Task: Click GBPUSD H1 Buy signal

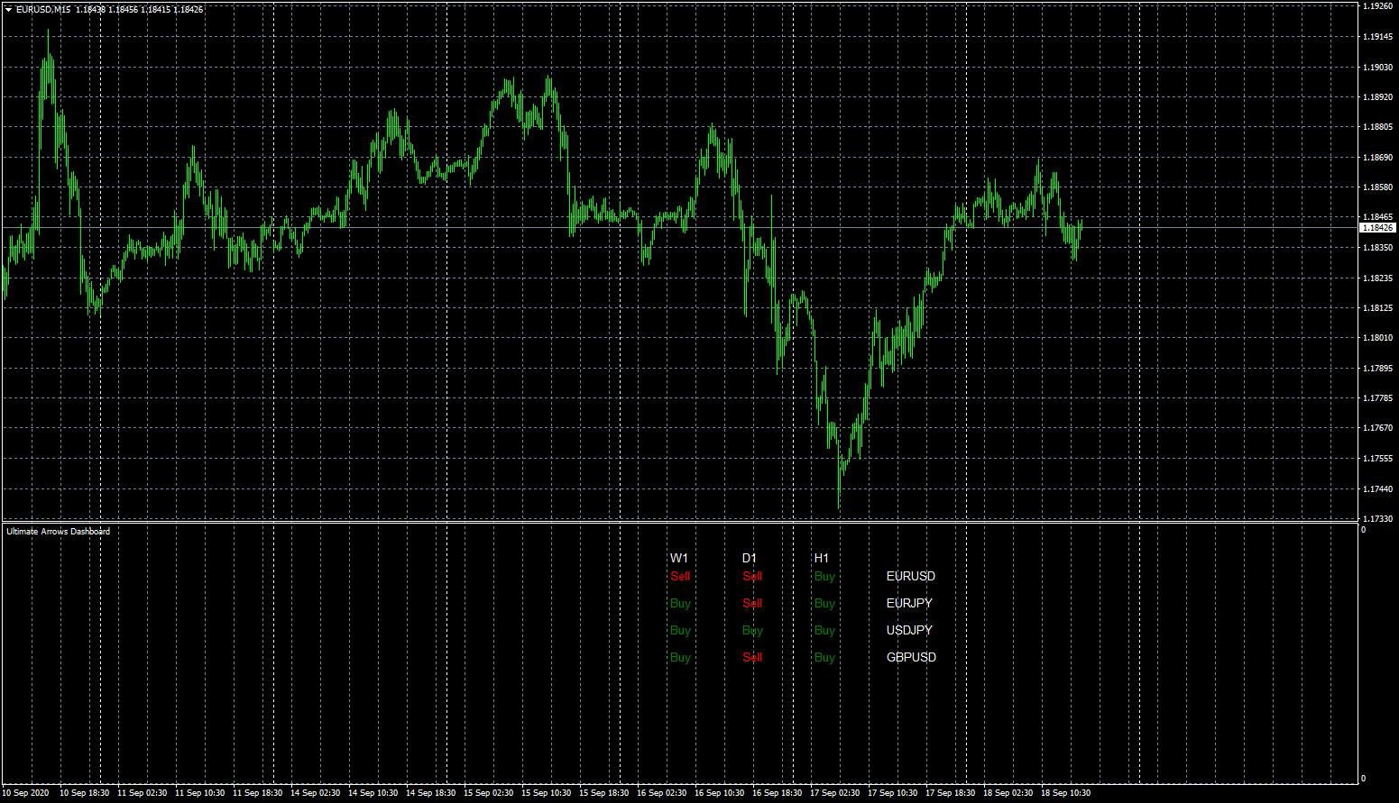Action: tap(824, 657)
